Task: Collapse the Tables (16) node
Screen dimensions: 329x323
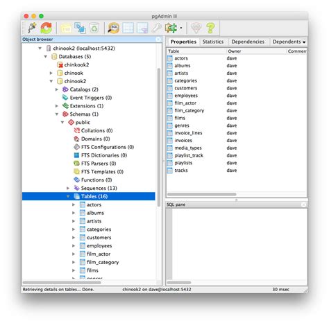Action: coord(68,196)
